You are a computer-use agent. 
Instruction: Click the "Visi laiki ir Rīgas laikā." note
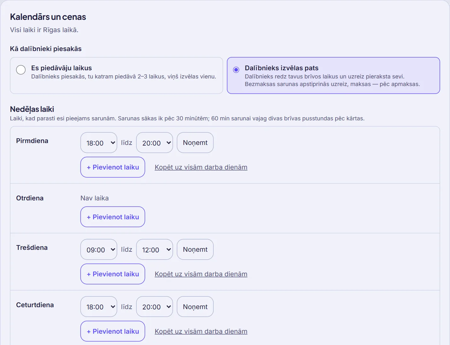coord(44,30)
